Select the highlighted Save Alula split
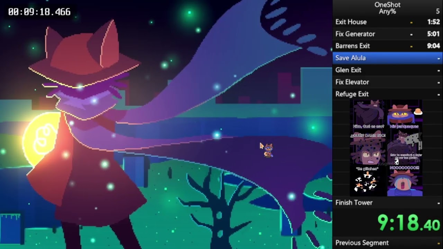The image size is (443, 249). [388, 58]
